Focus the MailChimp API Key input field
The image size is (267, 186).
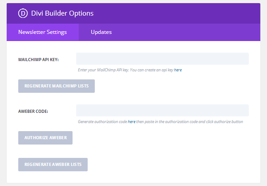coord(162,58)
